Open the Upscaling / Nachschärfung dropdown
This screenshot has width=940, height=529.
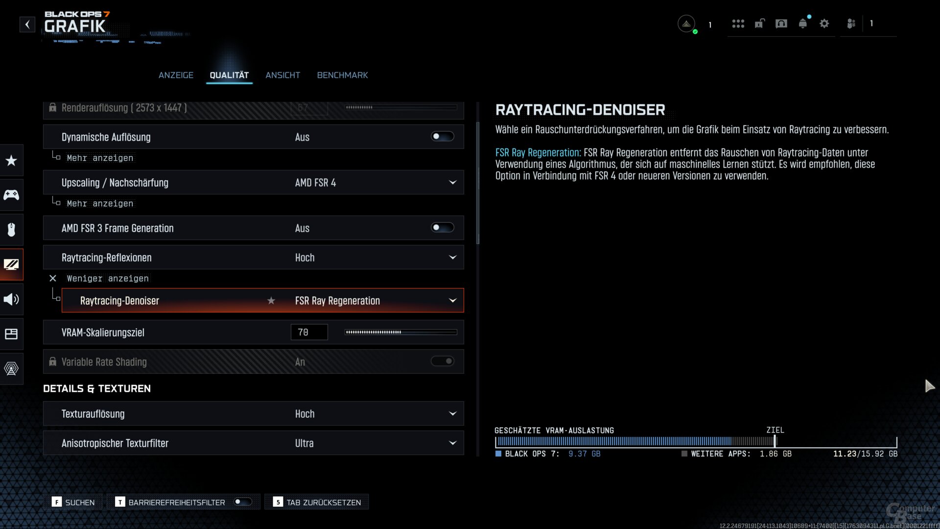(451, 182)
